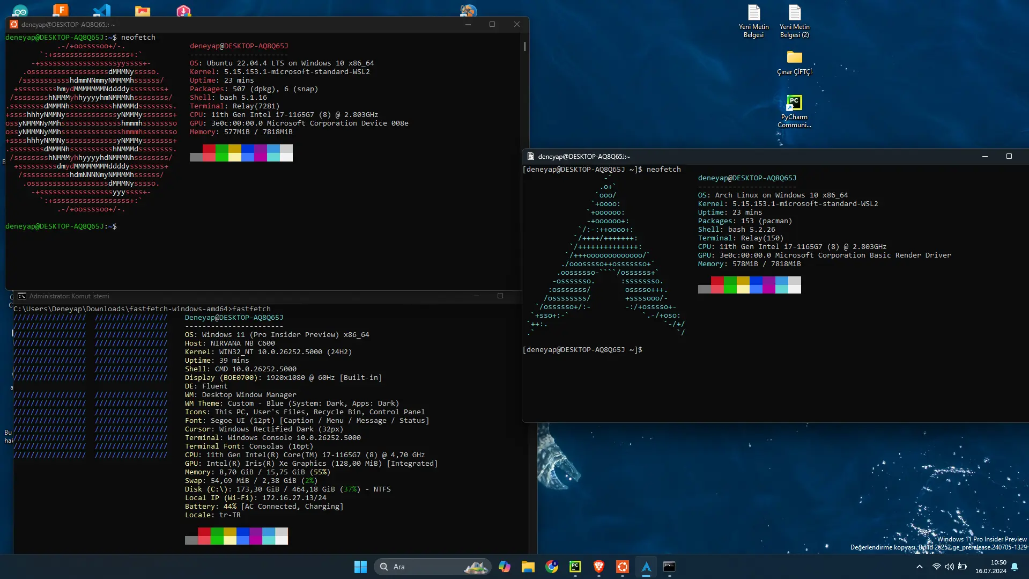
Task: Select the PyCharm Community desktop shortcut
Action: [794, 112]
